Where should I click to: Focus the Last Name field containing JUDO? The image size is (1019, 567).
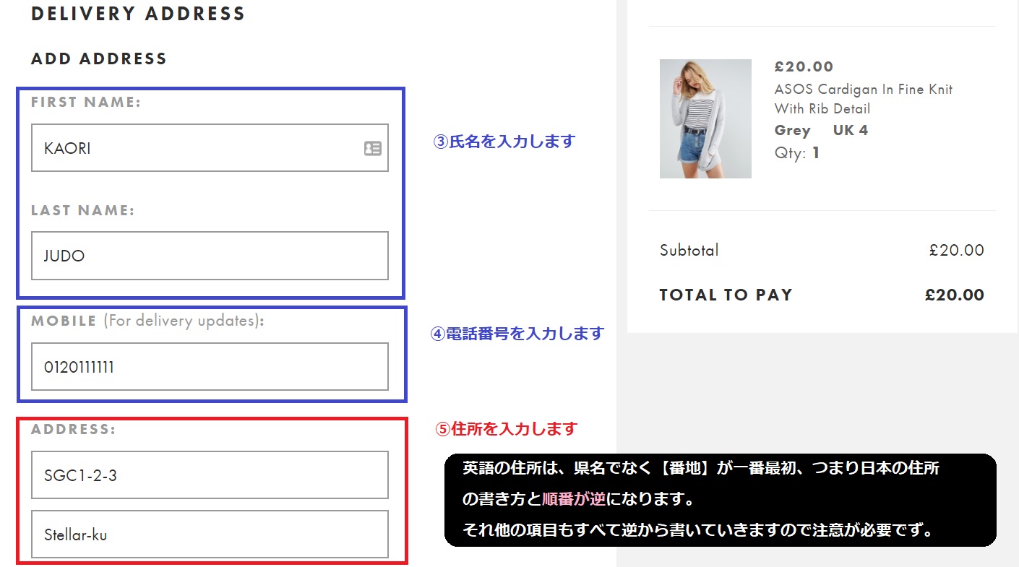coord(210,256)
